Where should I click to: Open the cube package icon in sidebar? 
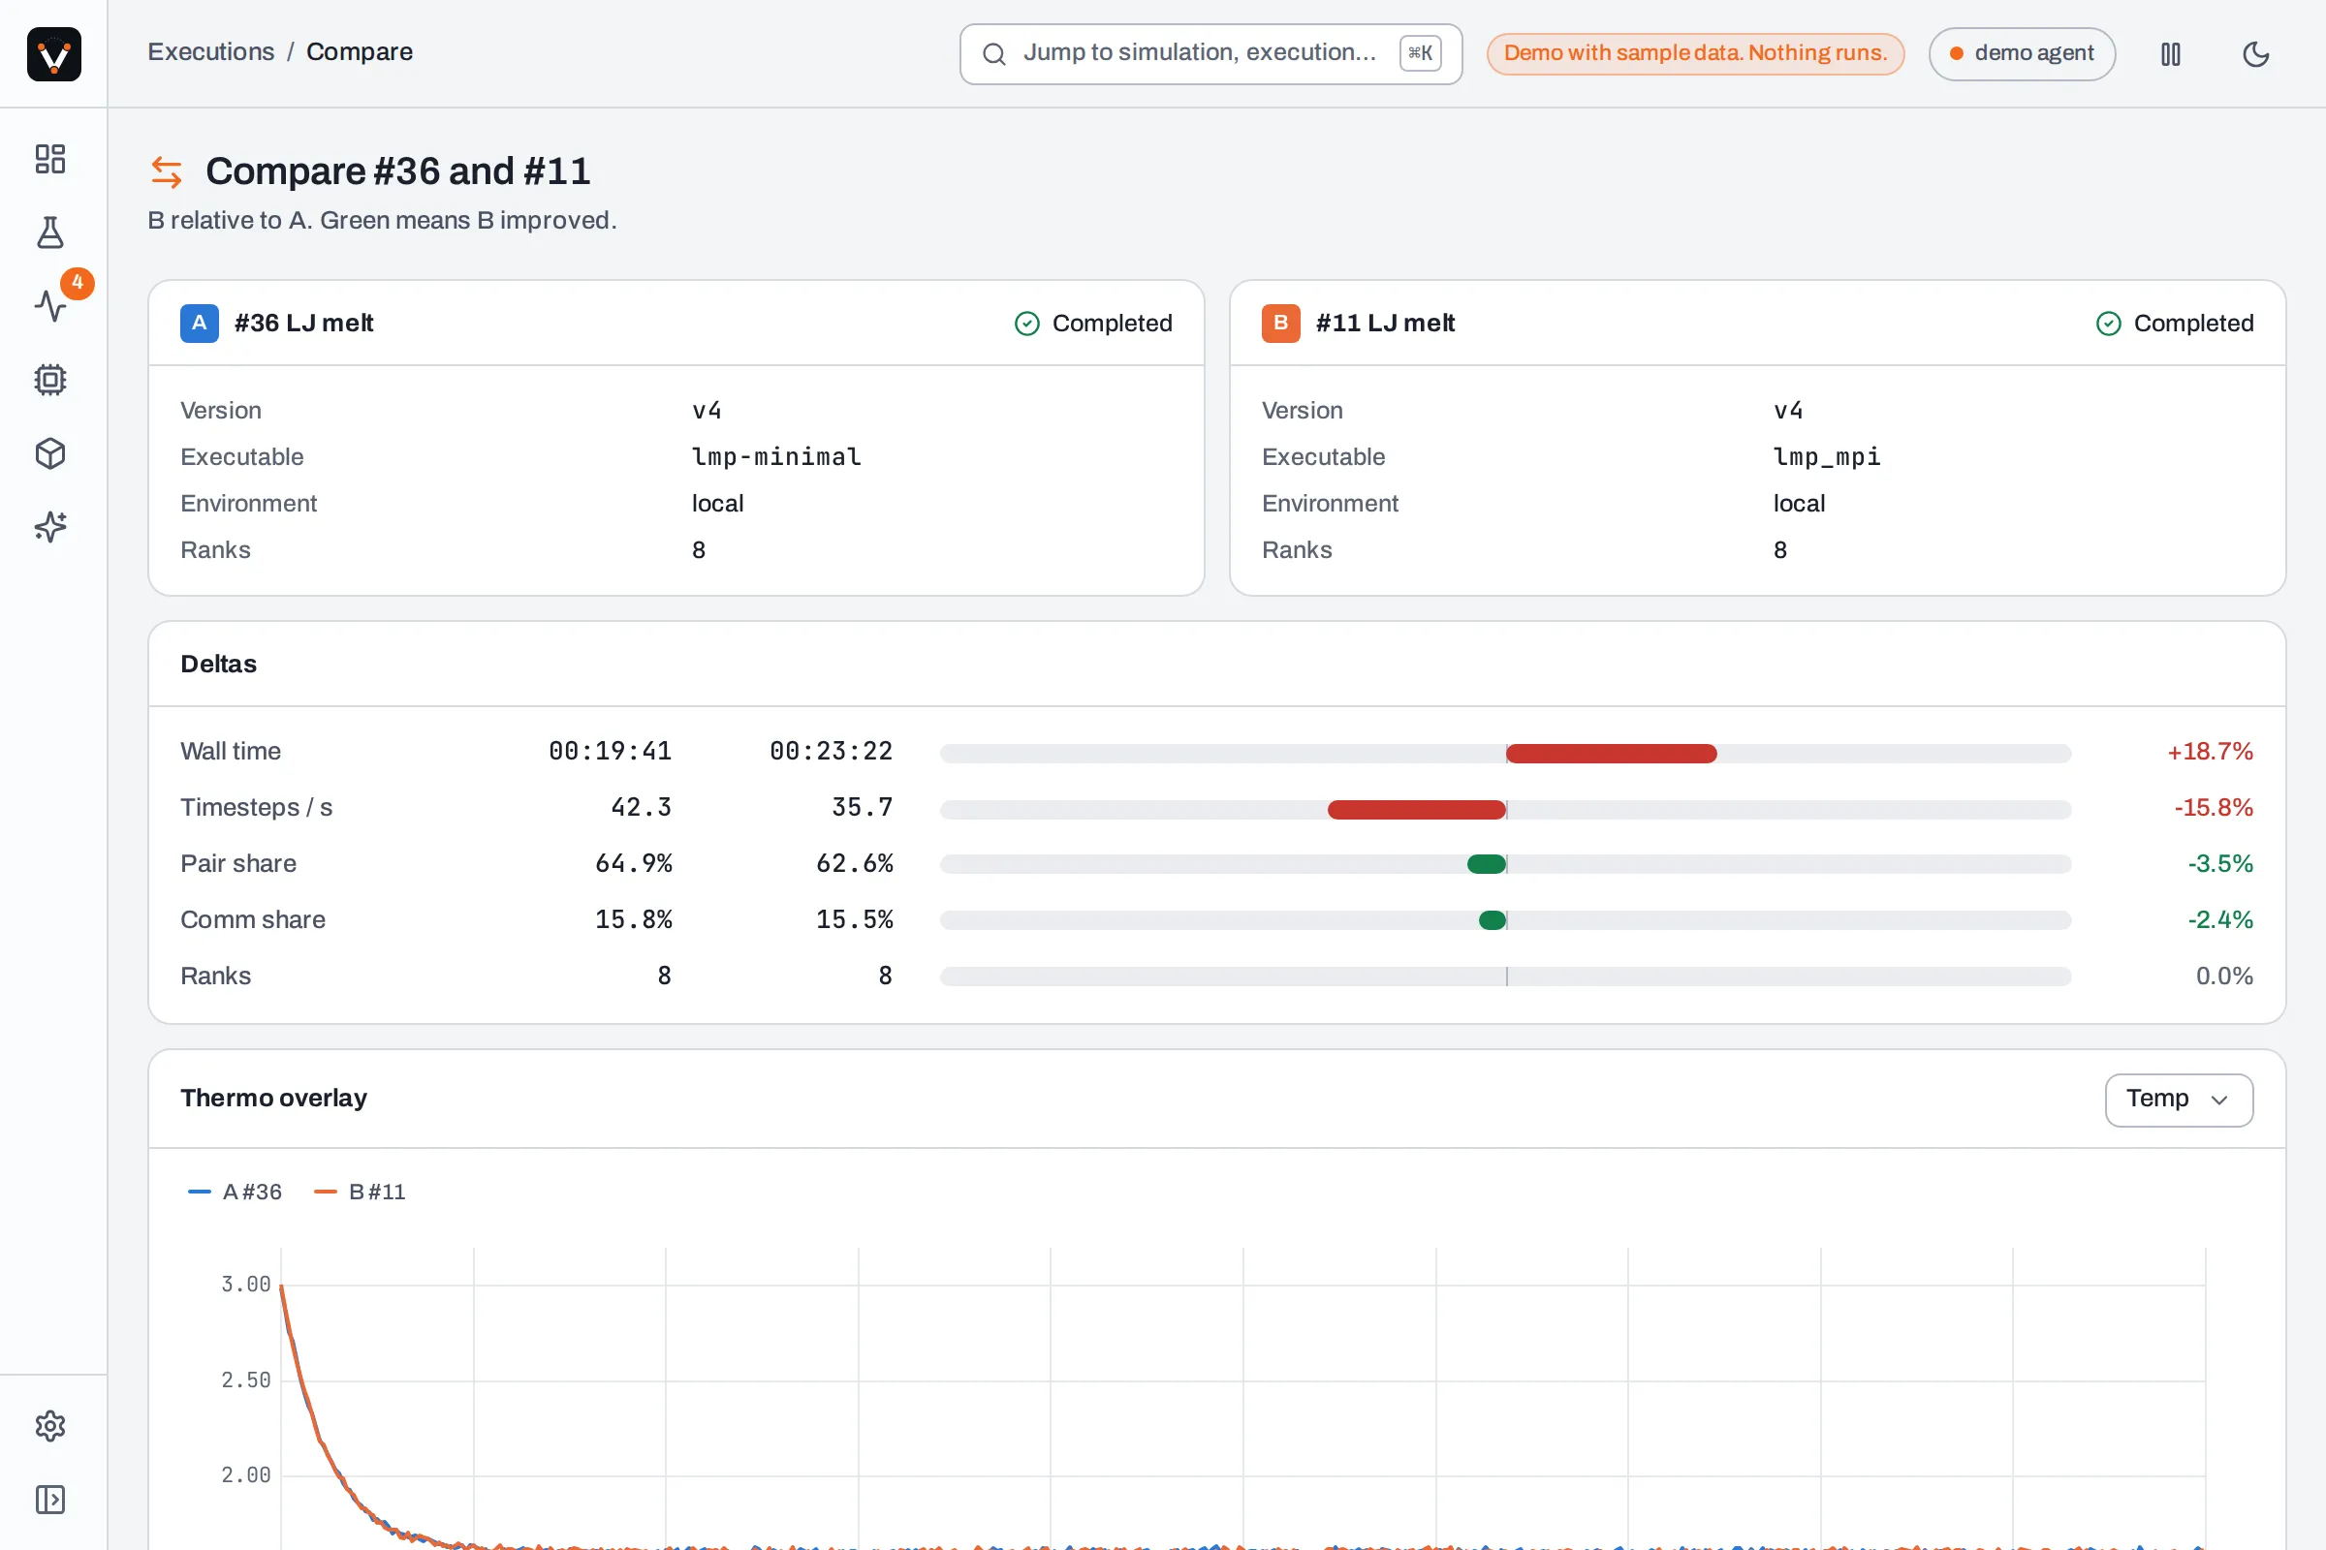click(50, 453)
